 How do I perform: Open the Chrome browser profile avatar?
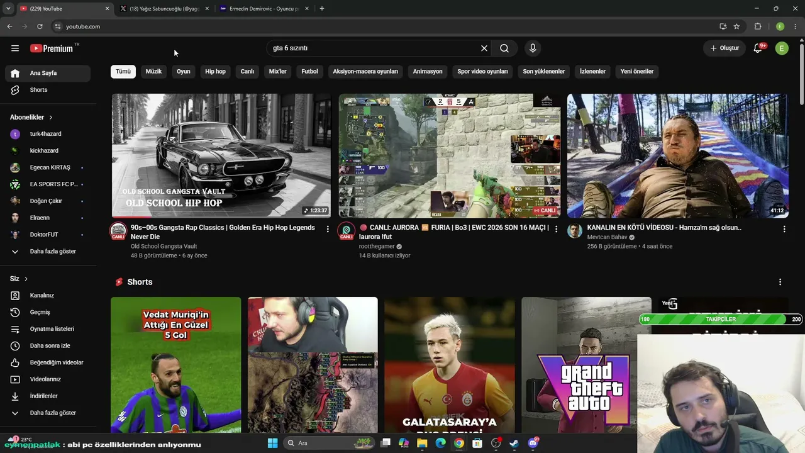[x=780, y=26]
